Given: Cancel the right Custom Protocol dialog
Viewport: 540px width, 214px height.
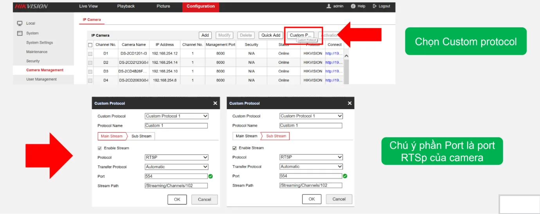Looking at the screenshot, I should pyautogui.click(x=339, y=199).
